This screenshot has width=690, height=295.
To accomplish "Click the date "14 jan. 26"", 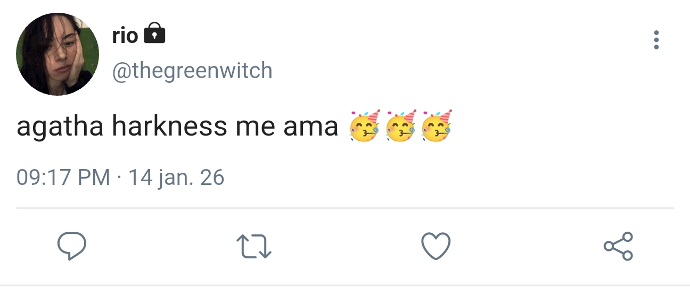I will coord(176,177).
